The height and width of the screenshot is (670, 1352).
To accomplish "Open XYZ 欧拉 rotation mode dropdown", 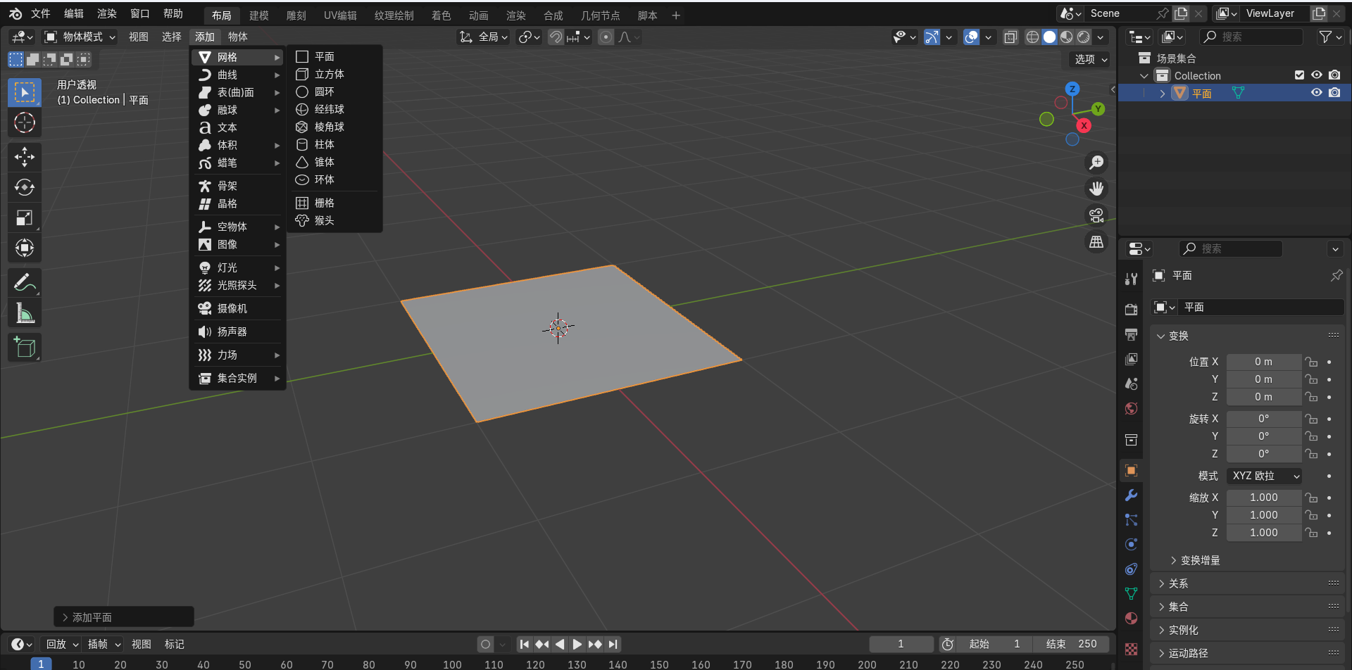I will pos(1264,476).
